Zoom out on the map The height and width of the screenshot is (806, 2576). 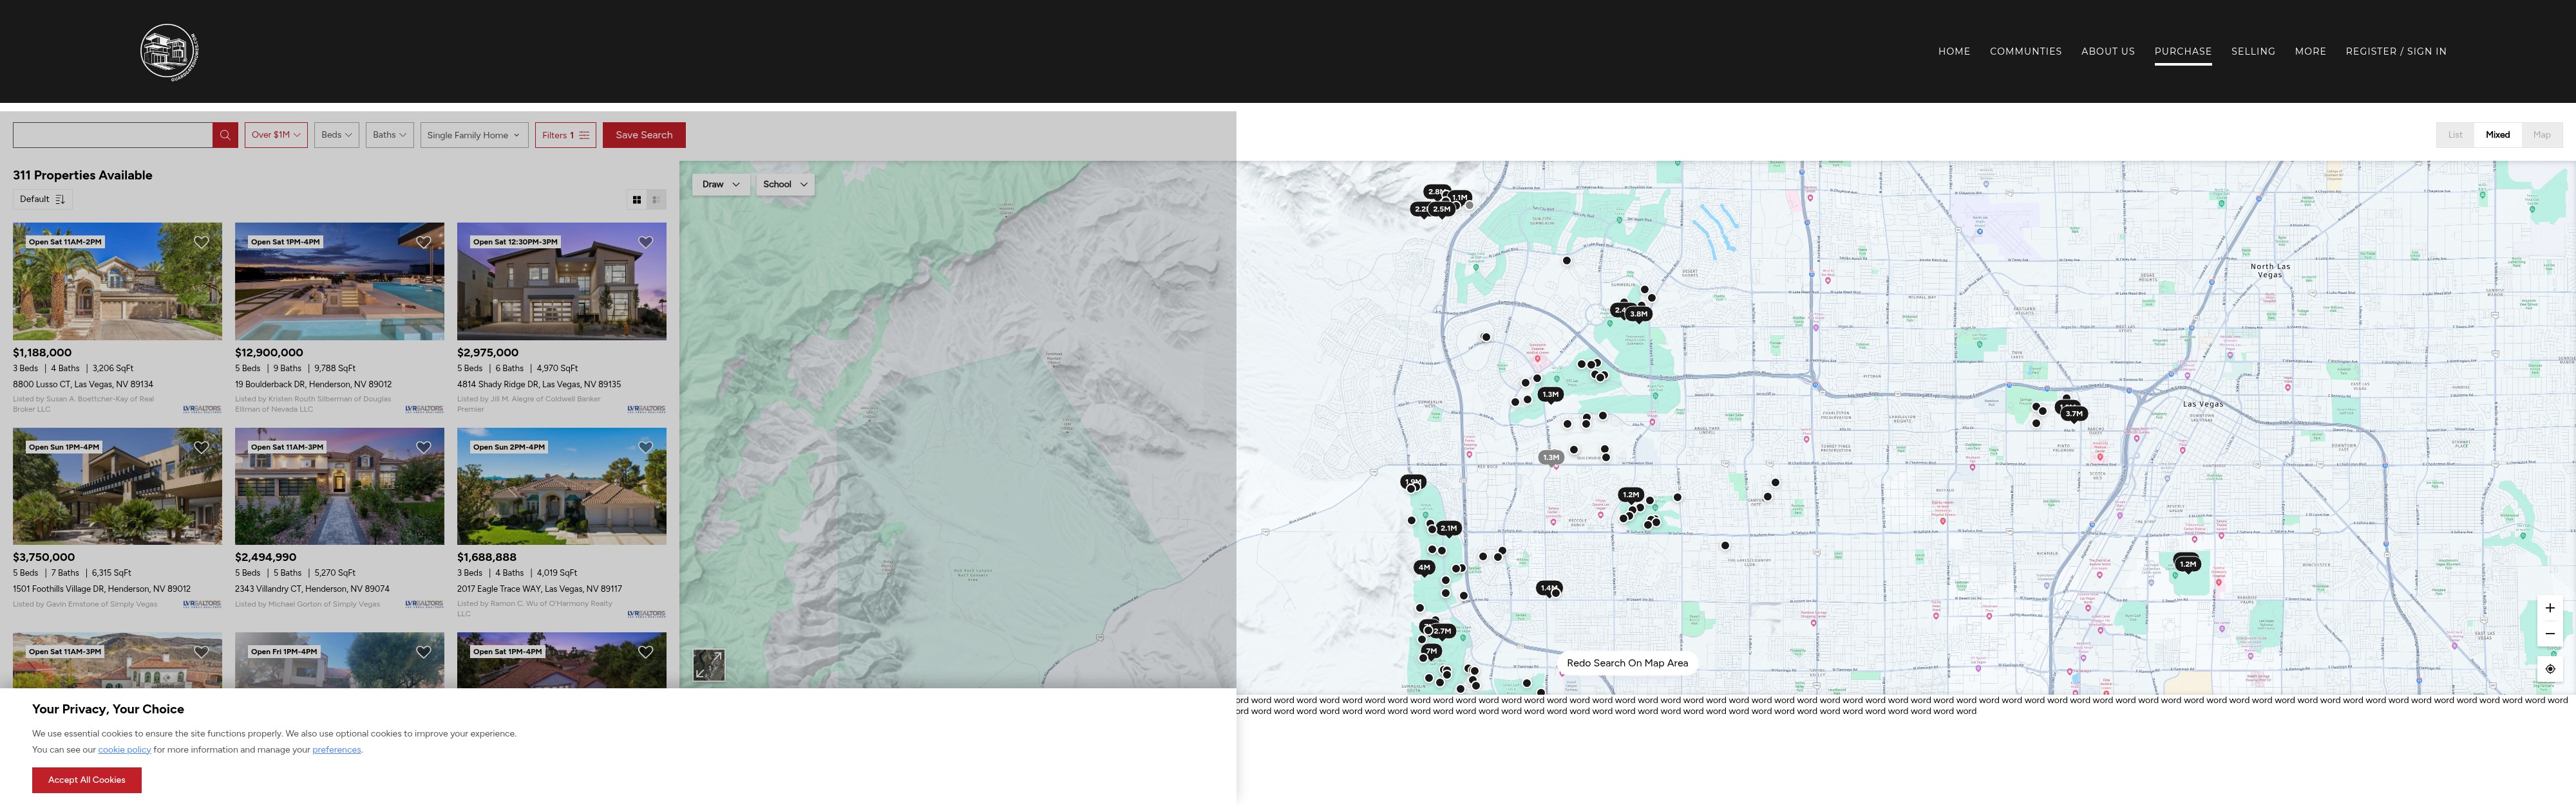tap(2550, 633)
